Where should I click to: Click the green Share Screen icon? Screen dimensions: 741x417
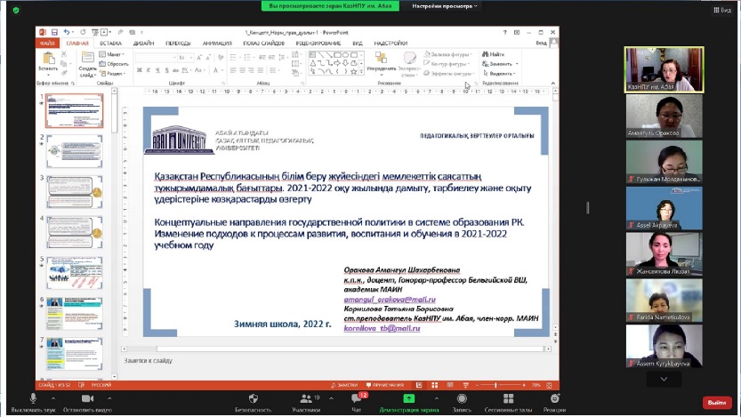pyautogui.click(x=408, y=398)
